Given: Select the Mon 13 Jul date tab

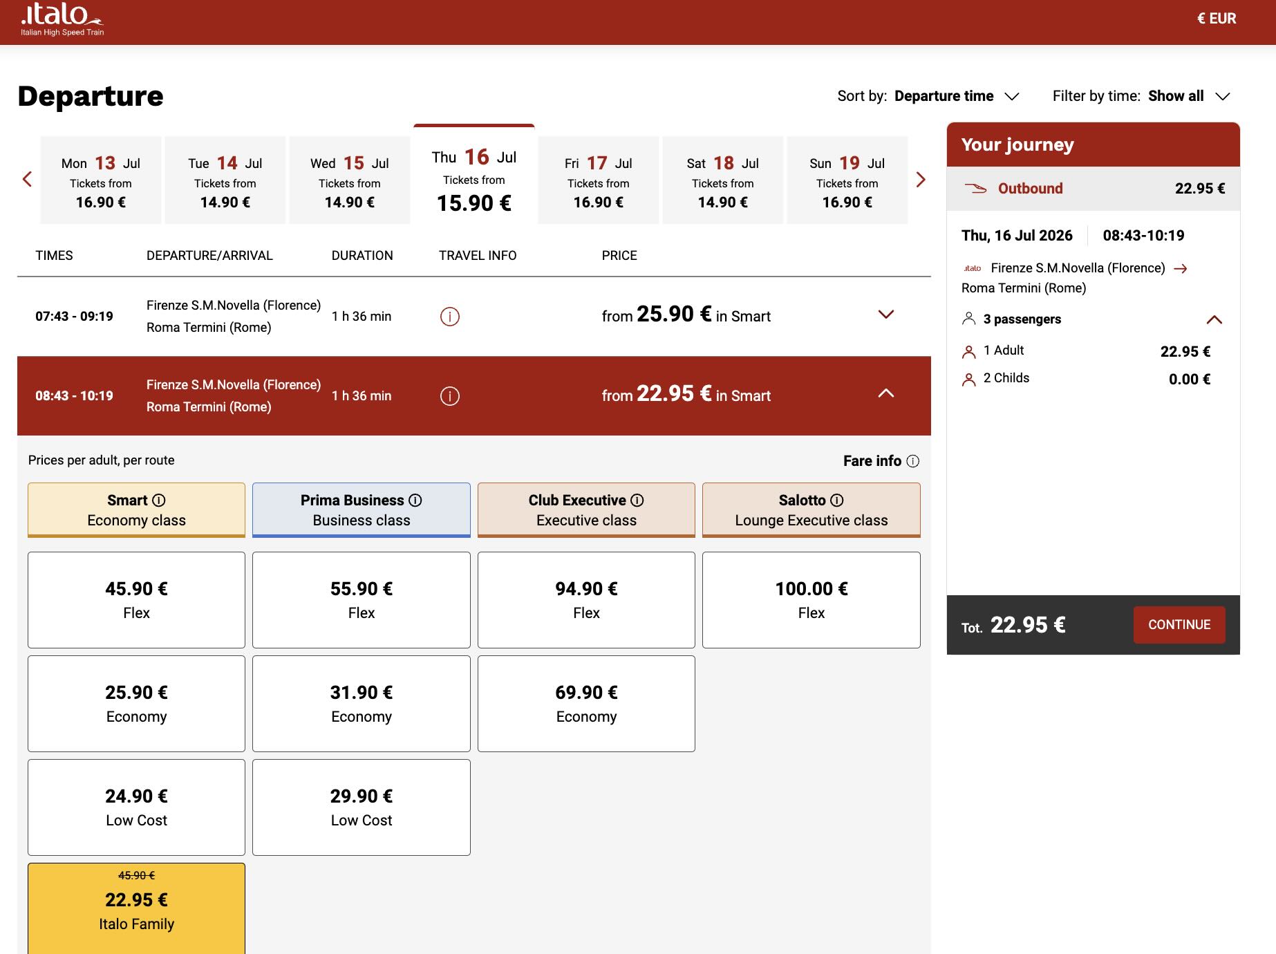Looking at the screenshot, I should (101, 180).
